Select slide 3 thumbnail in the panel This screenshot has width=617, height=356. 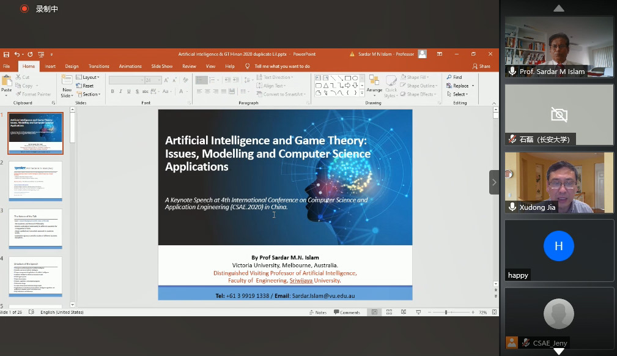[x=35, y=228]
